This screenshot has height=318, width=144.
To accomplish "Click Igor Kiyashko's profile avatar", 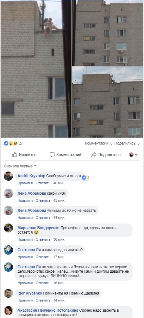I will tap(8, 293).
